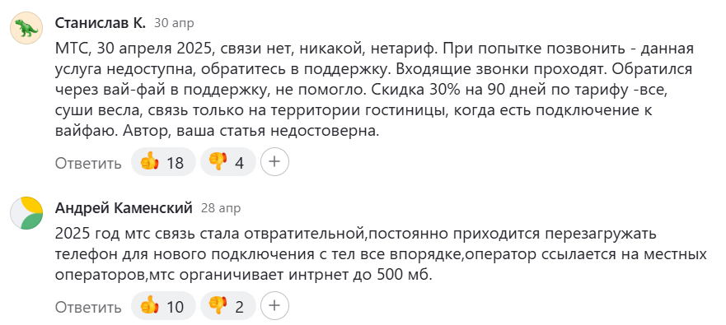Give thumbs up to Андрей Каменский's comment
The image size is (726, 325).
pos(163,306)
